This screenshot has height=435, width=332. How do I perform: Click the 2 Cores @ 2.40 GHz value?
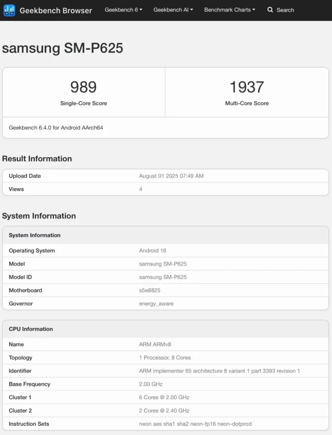pos(164,411)
